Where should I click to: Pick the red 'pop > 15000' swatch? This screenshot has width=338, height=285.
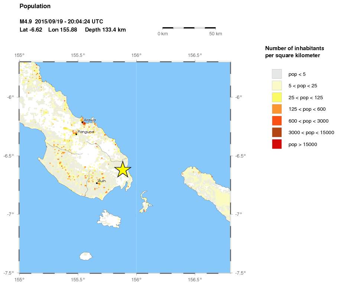277,144
